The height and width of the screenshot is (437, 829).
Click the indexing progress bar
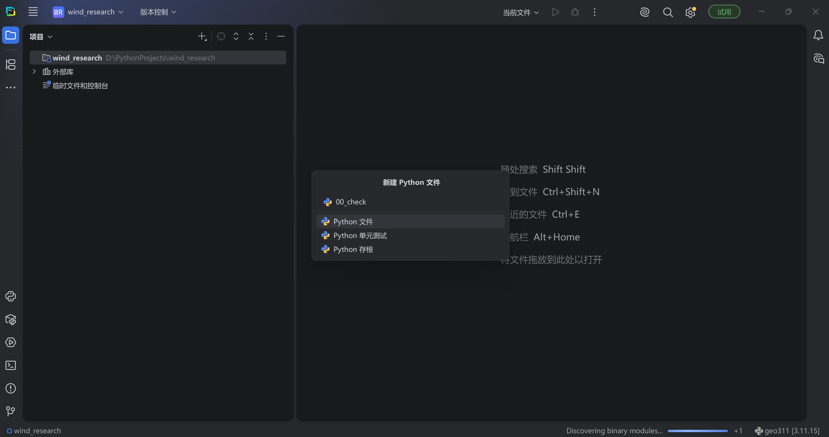coord(697,431)
